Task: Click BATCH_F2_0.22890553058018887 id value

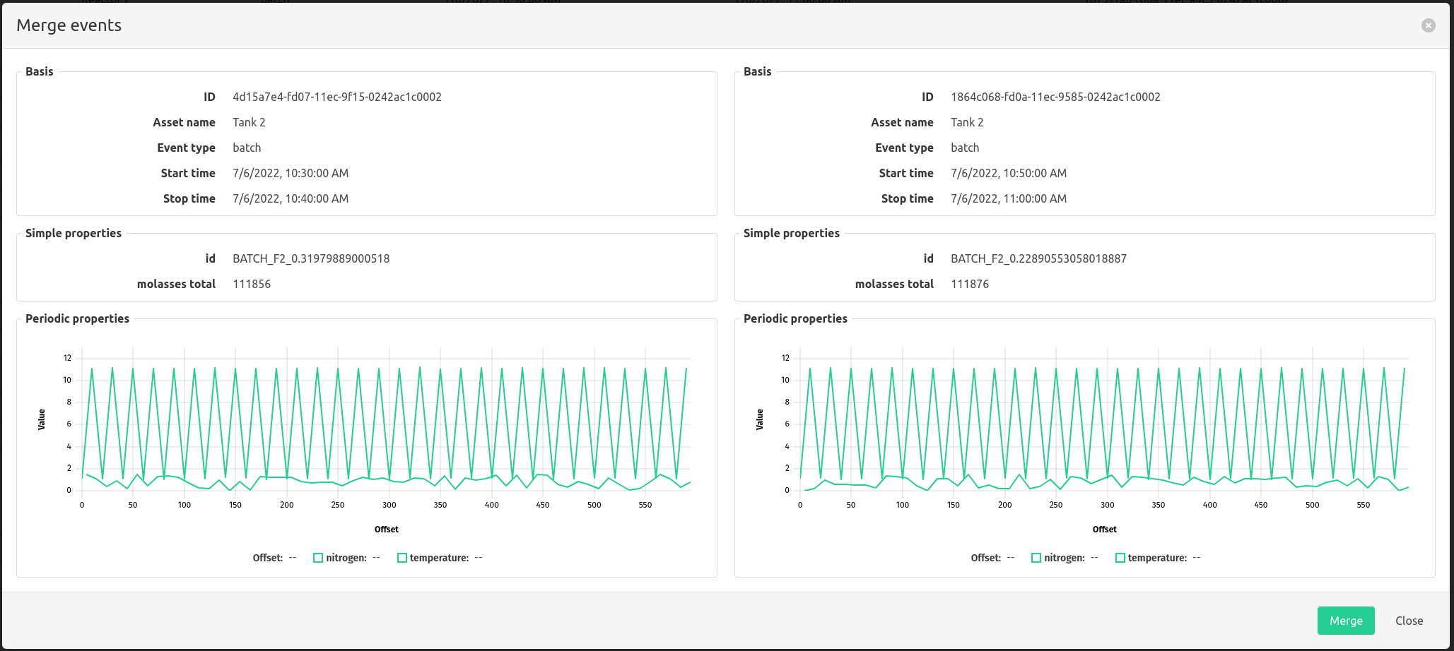Action: (x=1038, y=258)
